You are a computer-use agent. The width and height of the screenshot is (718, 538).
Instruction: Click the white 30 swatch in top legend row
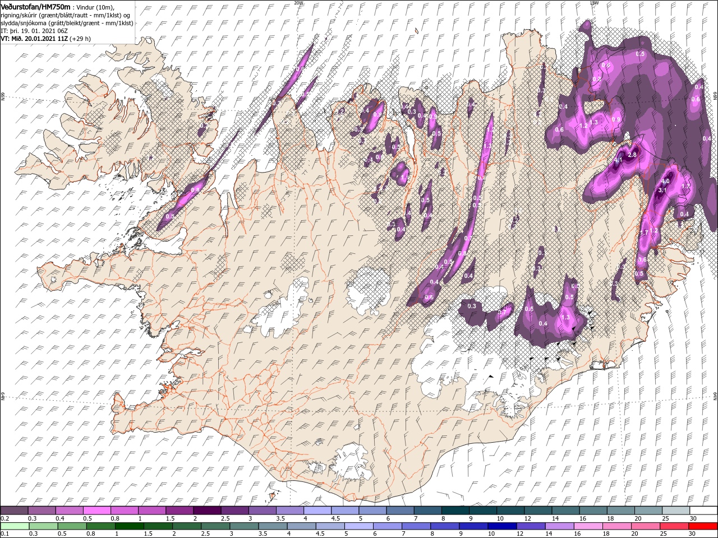703,511
